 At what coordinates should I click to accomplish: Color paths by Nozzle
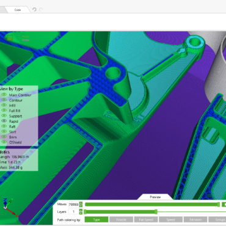pos(121,219)
